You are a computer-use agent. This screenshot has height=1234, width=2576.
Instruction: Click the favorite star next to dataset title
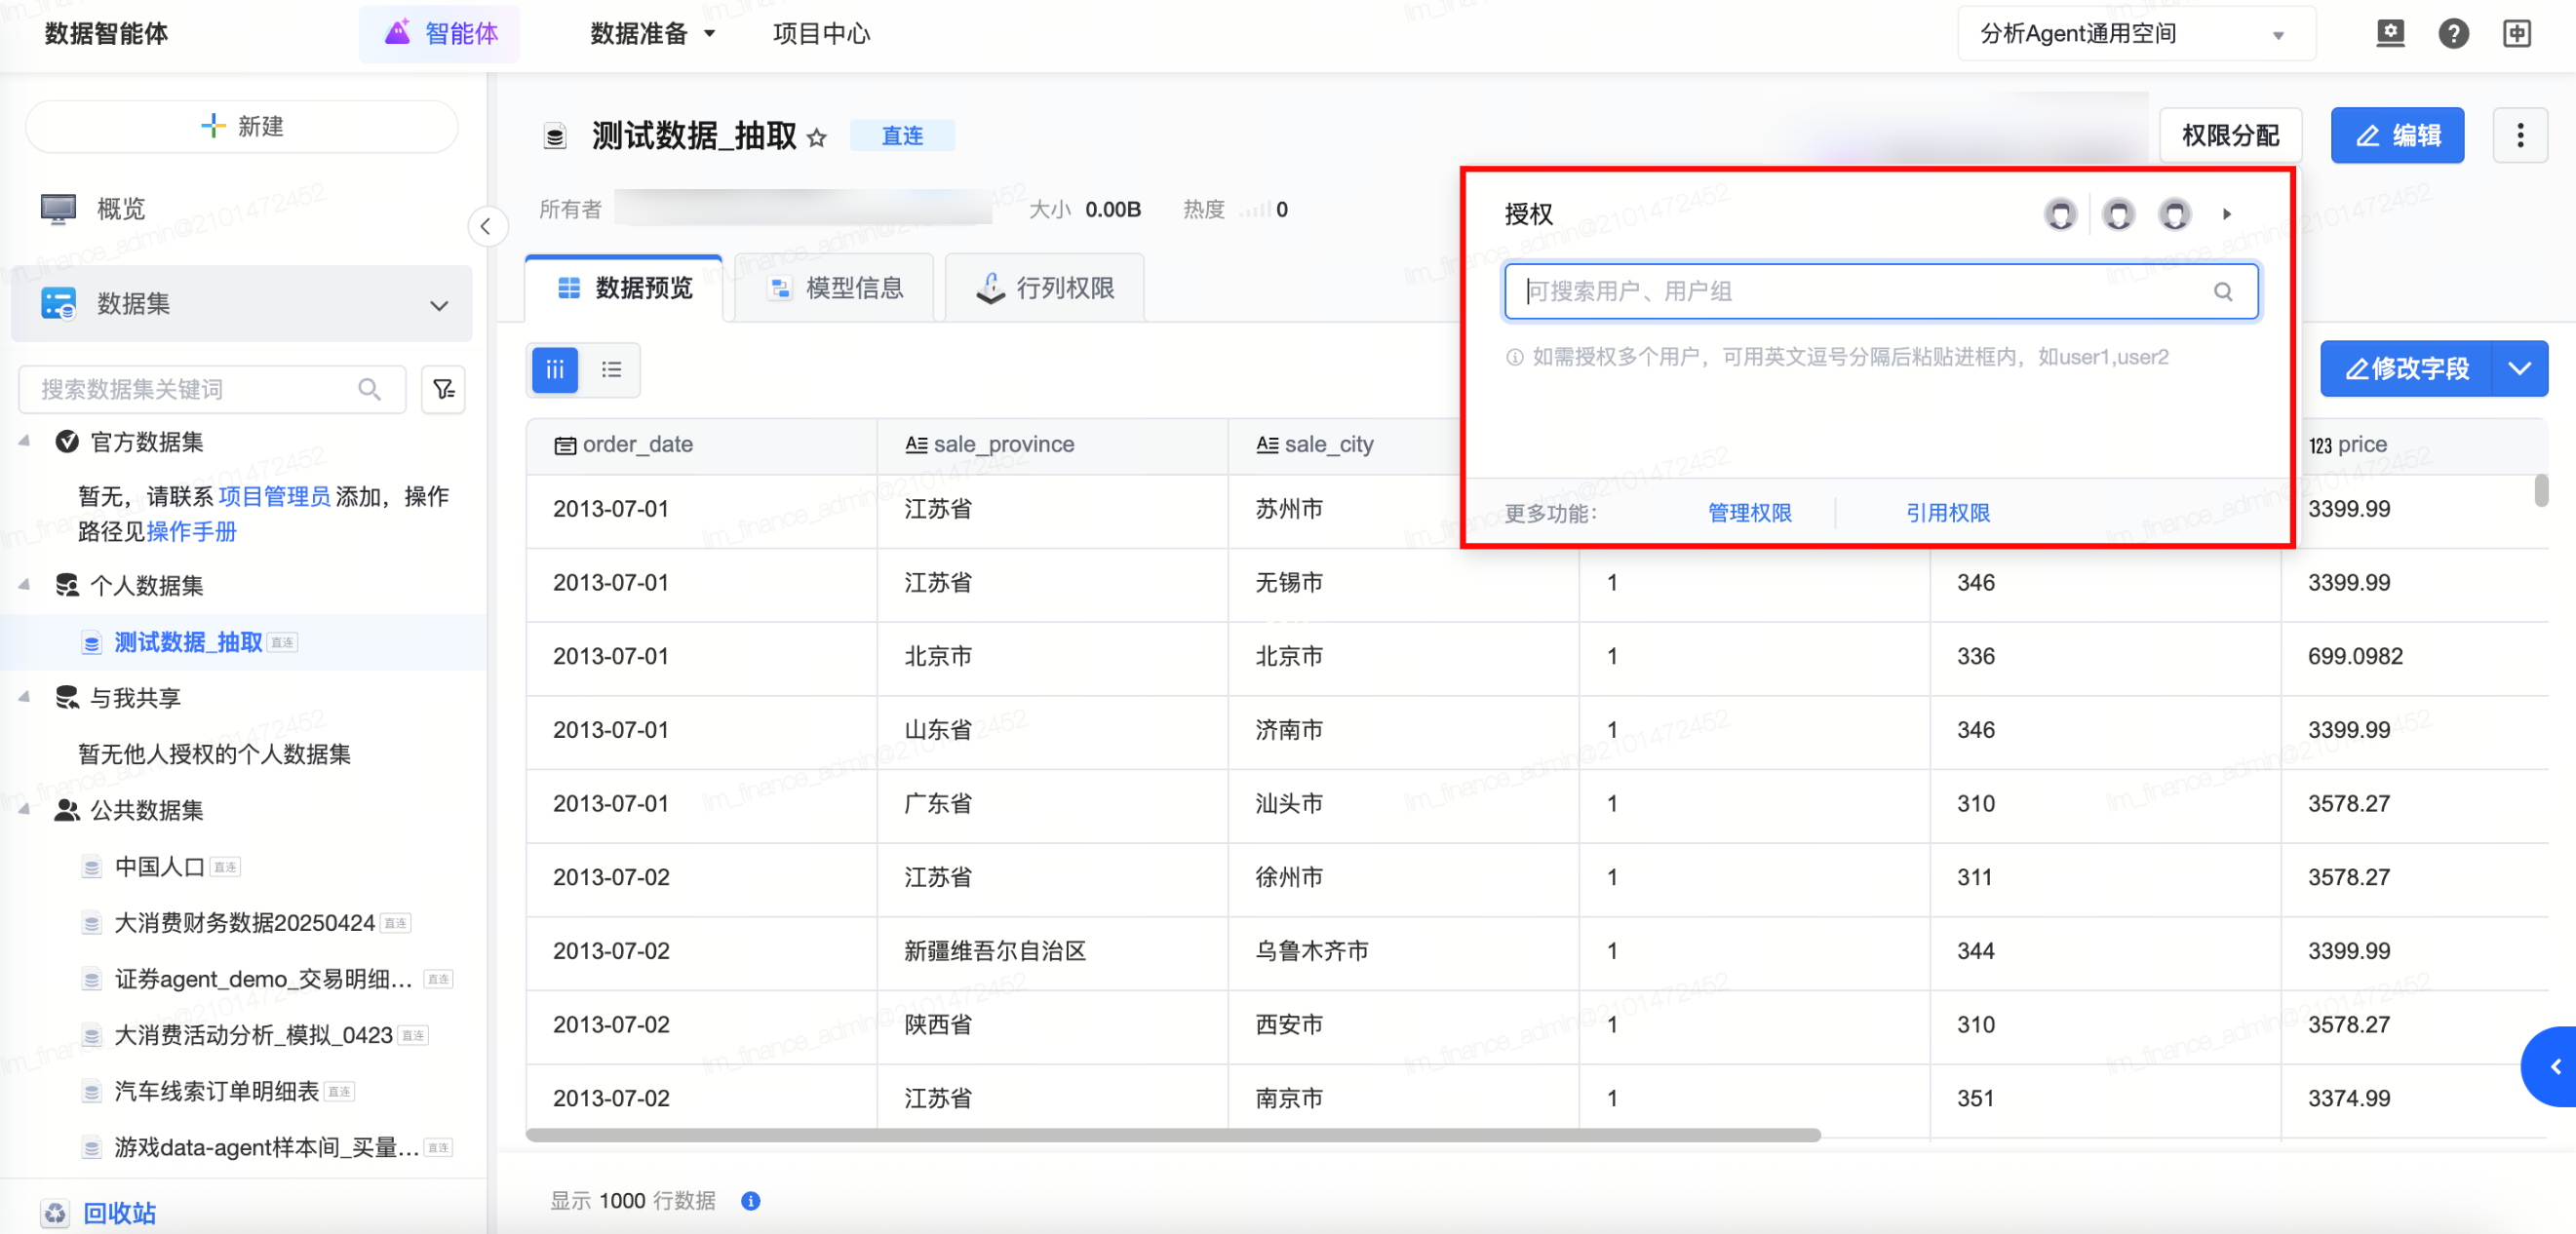click(x=817, y=137)
